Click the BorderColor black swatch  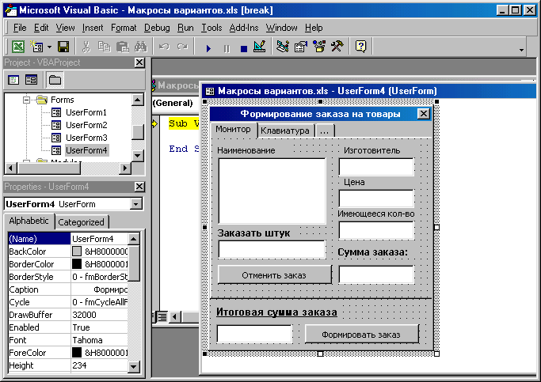click(77, 264)
